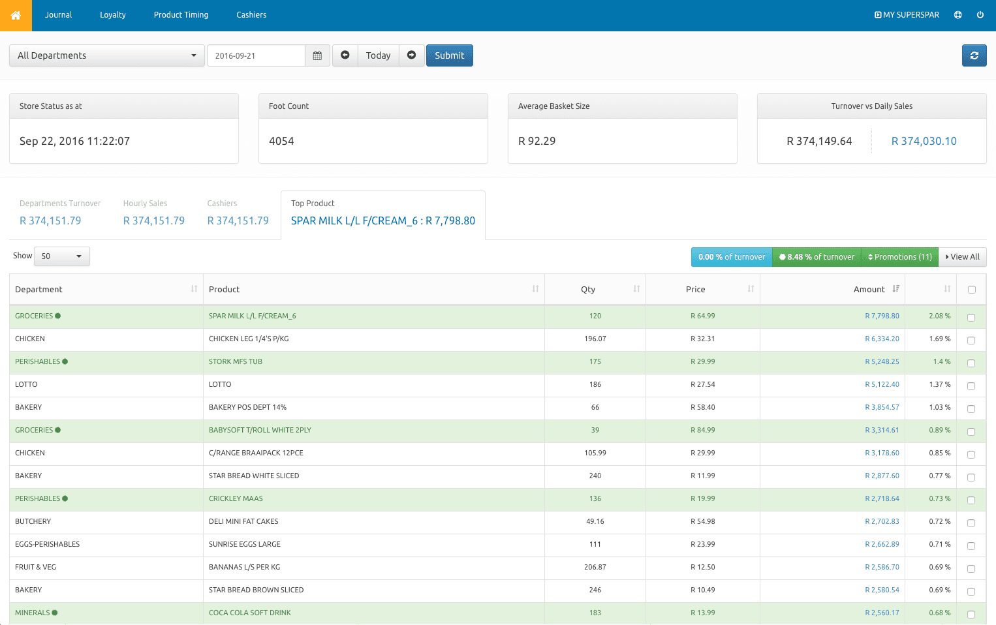Open the globe support icon
This screenshot has height=625, width=996.
[x=958, y=15]
